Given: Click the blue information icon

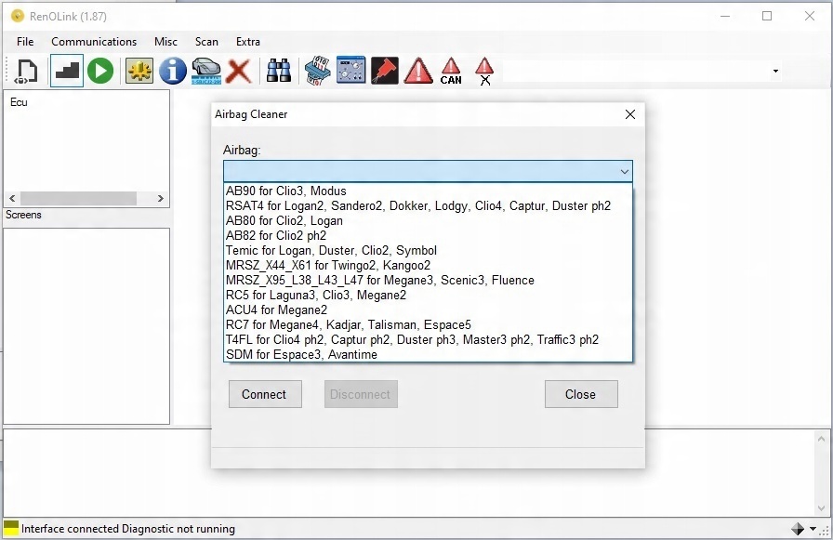Looking at the screenshot, I should pyautogui.click(x=173, y=71).
